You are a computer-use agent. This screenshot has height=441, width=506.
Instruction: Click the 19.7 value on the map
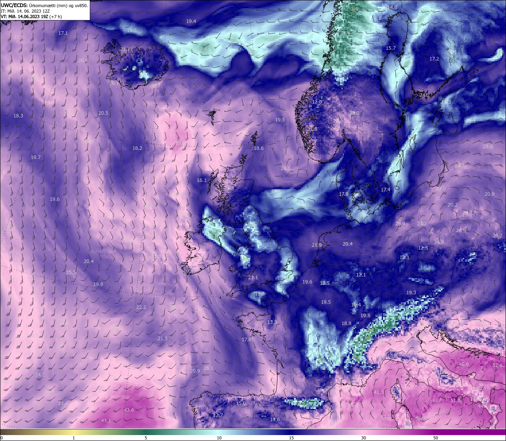(x=36, y=157)
